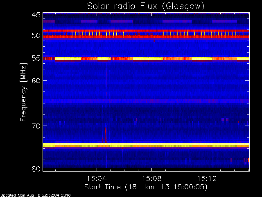Click the "Start Time (18-Jan-13 15:00:05)" label
This screenshot has height=197, width=262.
point(146,187)
